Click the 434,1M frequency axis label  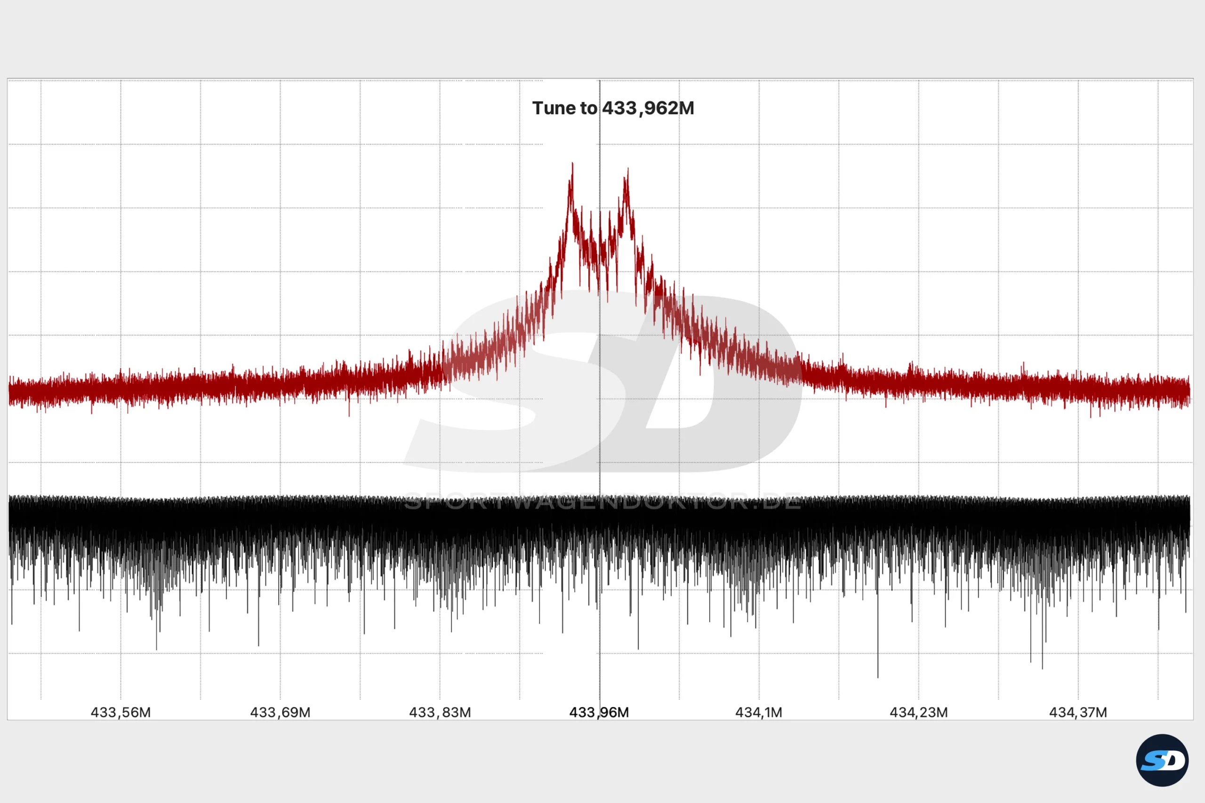[759, 712]
